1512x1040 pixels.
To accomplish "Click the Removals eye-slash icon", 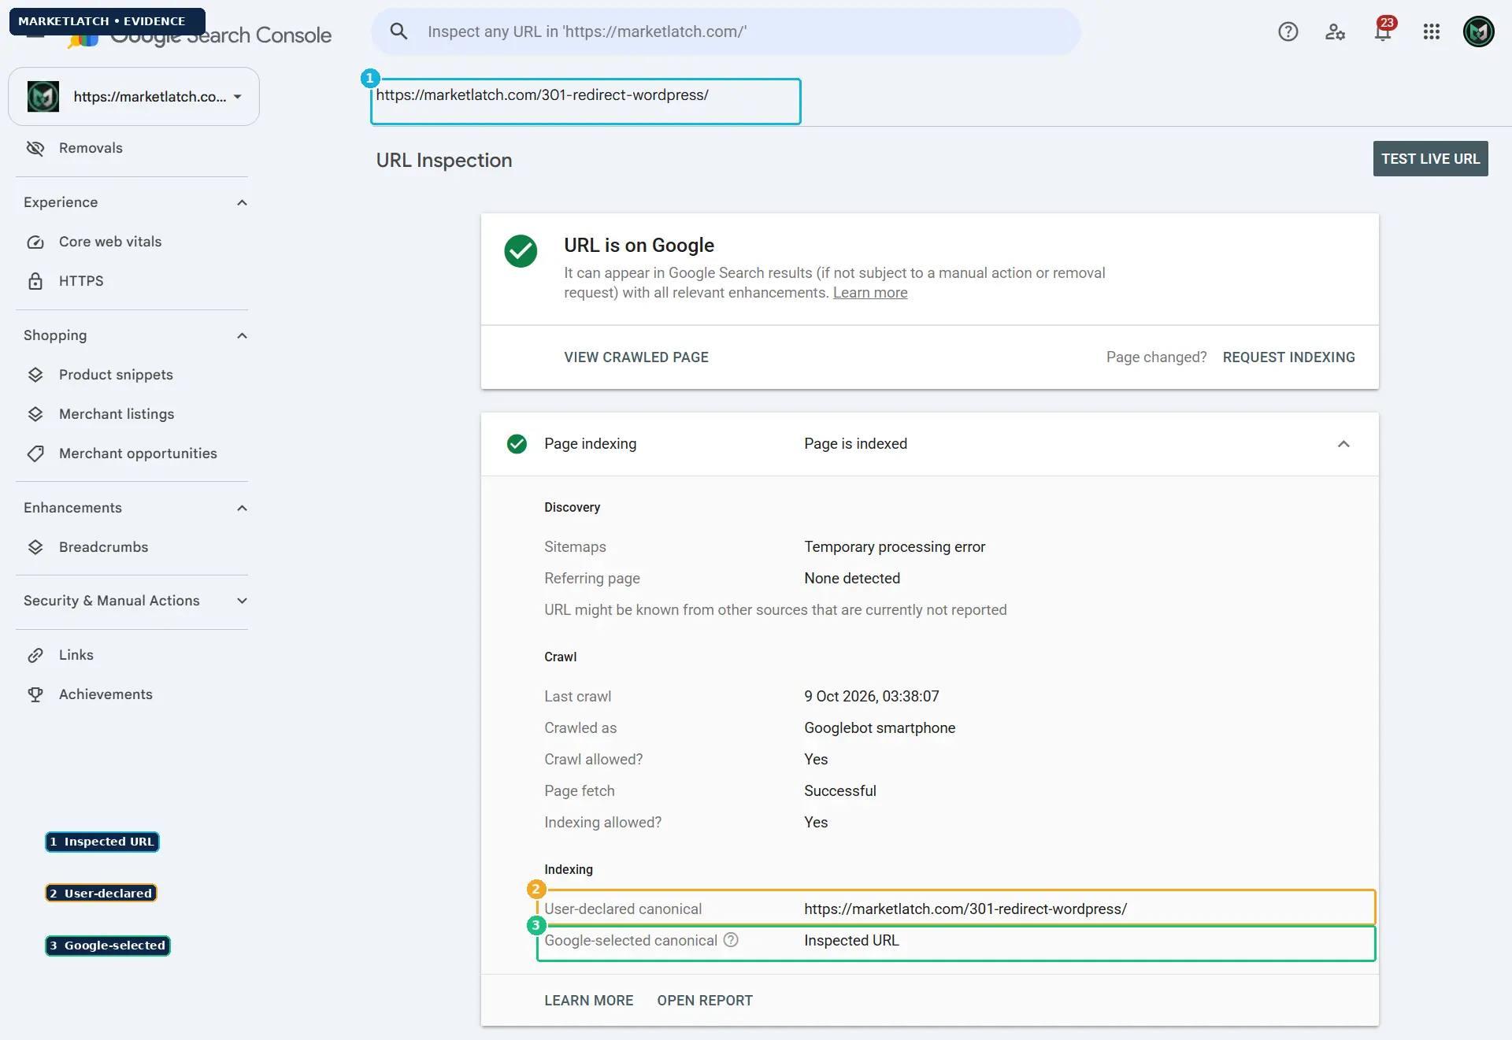I will point(35,148).
